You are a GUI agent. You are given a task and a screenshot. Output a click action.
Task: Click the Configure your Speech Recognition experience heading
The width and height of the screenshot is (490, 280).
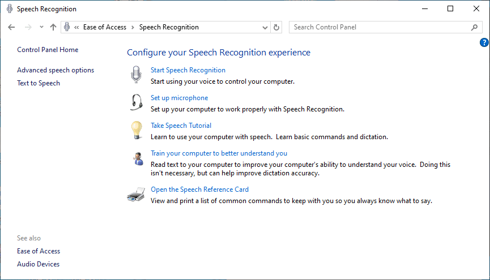tap(219, 53)
